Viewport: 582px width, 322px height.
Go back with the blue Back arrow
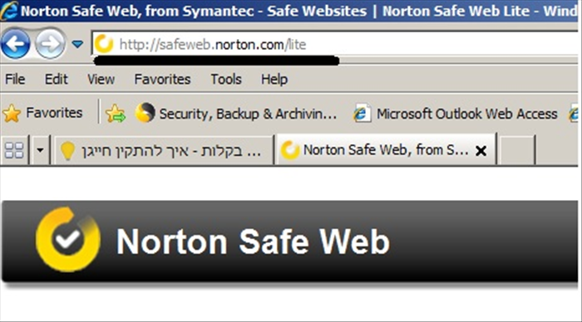(16, 44)
